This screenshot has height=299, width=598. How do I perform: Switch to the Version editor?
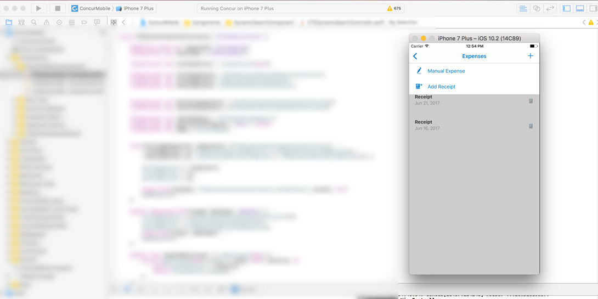point(550,8)
